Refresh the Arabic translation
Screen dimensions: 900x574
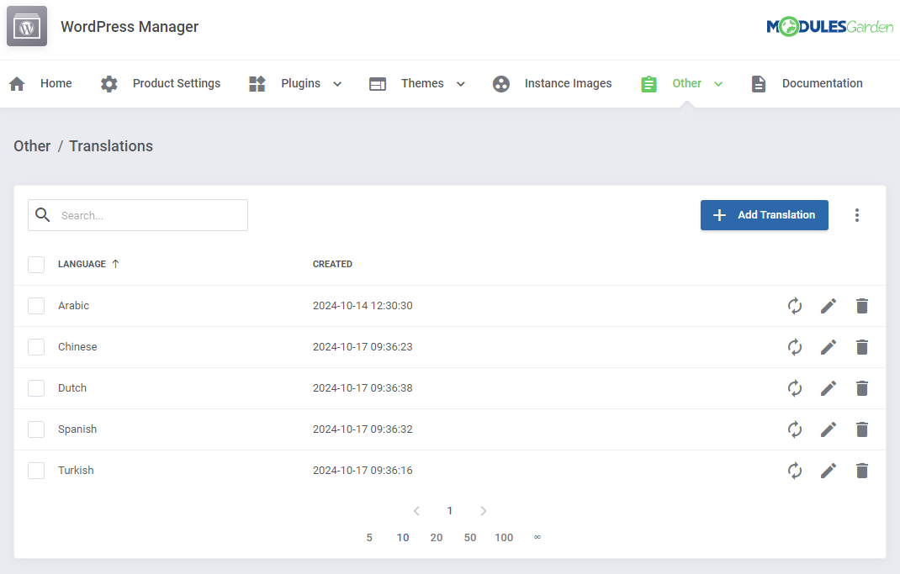click(x=795, y=306)
